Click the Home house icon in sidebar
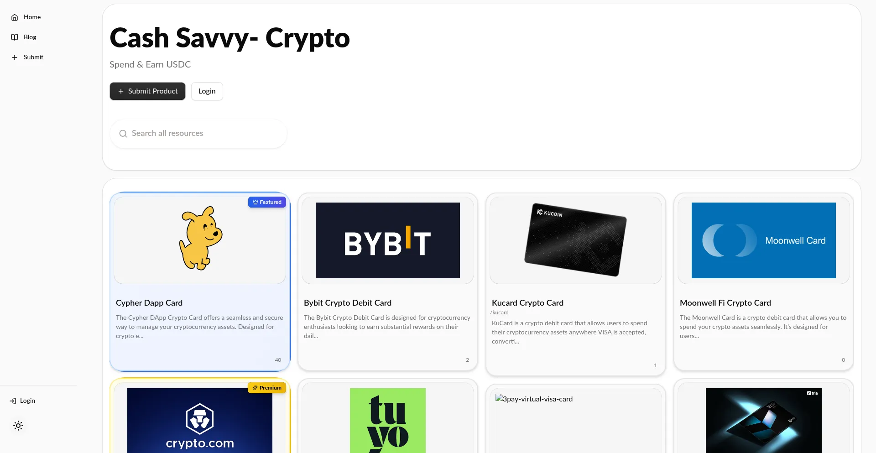 [x=15, y=17]
